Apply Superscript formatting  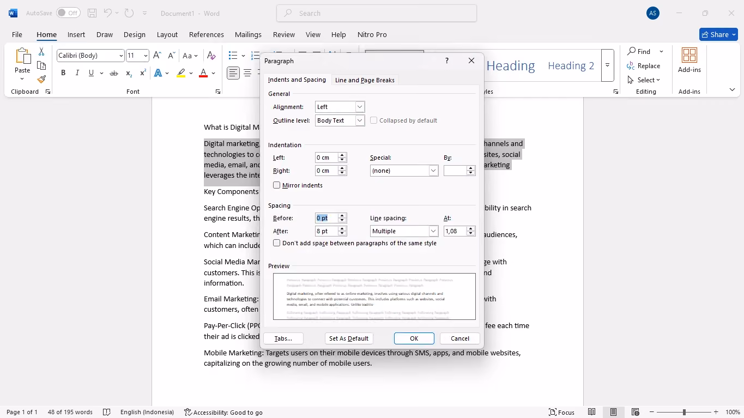[x=143, y=73]
